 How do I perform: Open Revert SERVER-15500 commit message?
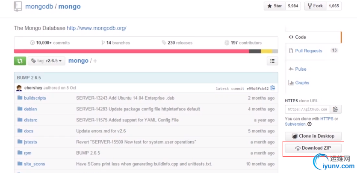(x=136, y=142)
